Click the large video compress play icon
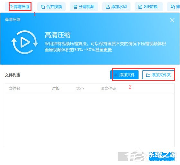Image resolution: width=180 pixels, height=165 pixels. [25, 42]
